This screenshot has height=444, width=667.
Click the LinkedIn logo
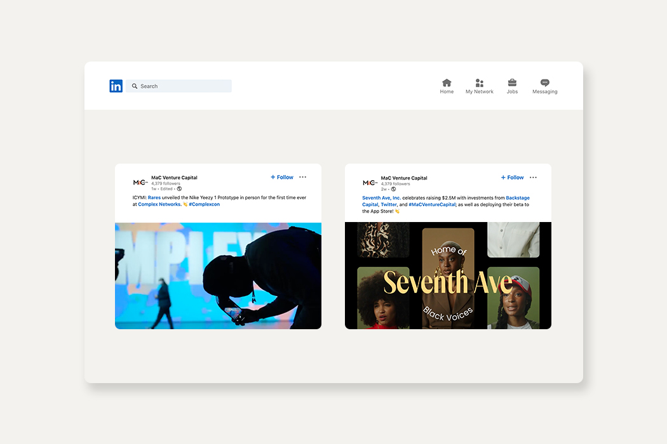[116, 86]
